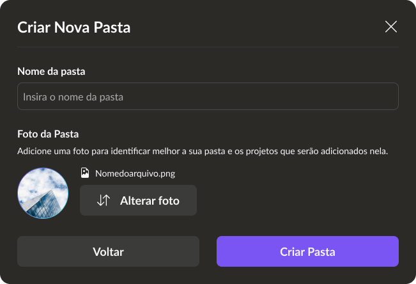Click the right end of the name field
The width and height of the screenshot is (416, 284).
pos(387,97)
